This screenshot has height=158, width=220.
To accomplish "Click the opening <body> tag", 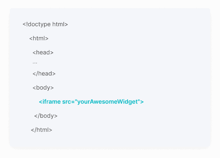I will point(43,88).
